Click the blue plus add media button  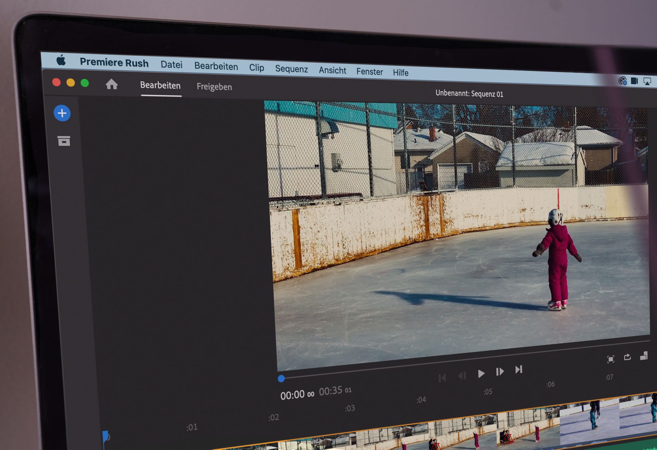coord(62,113)
